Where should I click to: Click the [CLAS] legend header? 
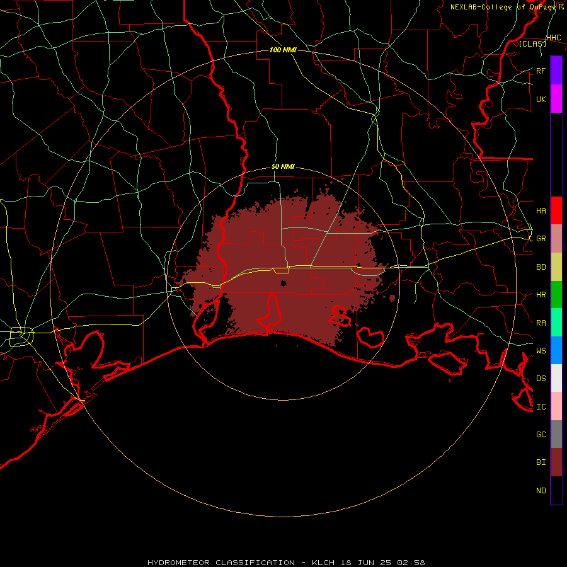(x=532, y=43)
